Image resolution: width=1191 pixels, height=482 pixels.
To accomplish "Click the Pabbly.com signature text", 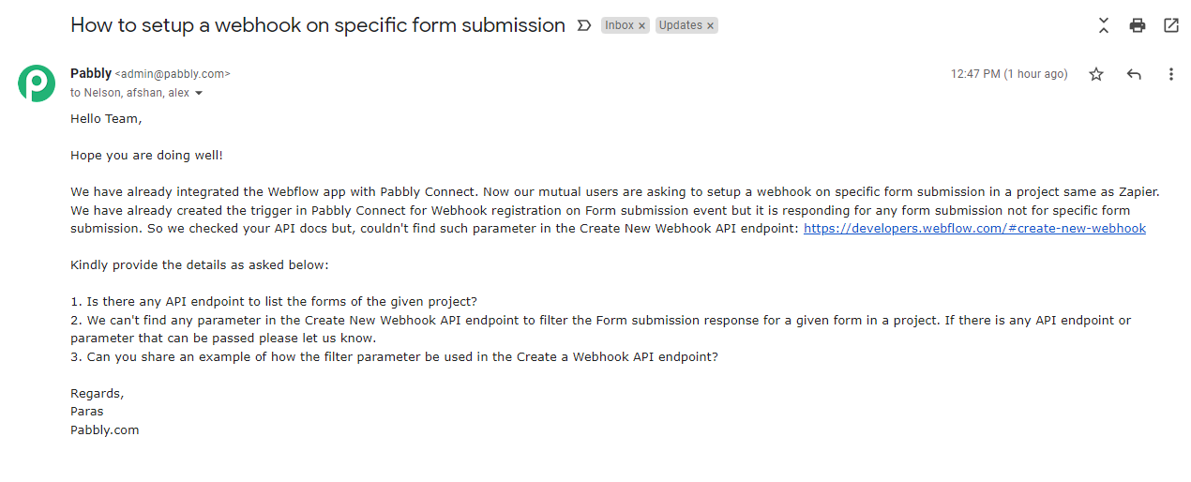I will tap(105, 429).
